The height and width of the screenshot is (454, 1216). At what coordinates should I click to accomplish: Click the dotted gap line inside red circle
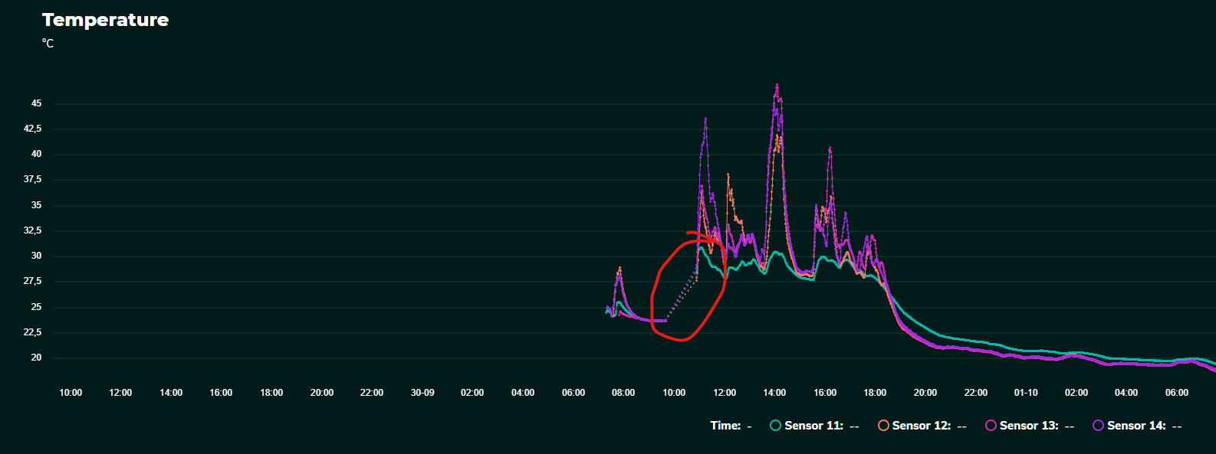click(682, 299)
